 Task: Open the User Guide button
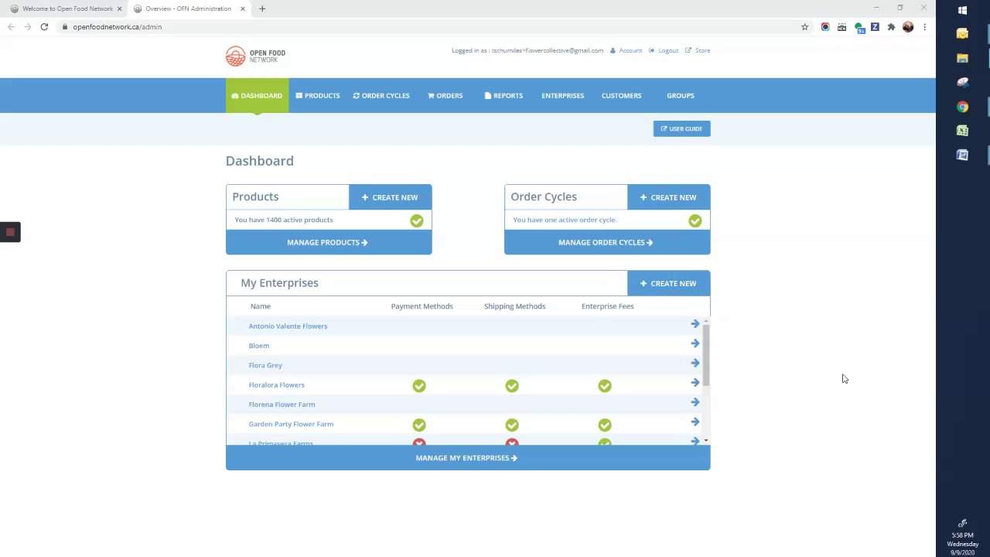pyautogui.click(x=681, y=128)
